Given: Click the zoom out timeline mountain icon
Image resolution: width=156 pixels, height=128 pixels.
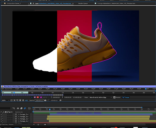Looking at the screenshot, I should pyautogui.click(x=34, y=124).
